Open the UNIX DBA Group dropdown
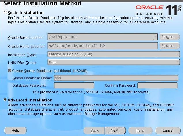The height and width of the screenshot is (136, 183). [114, 62]
